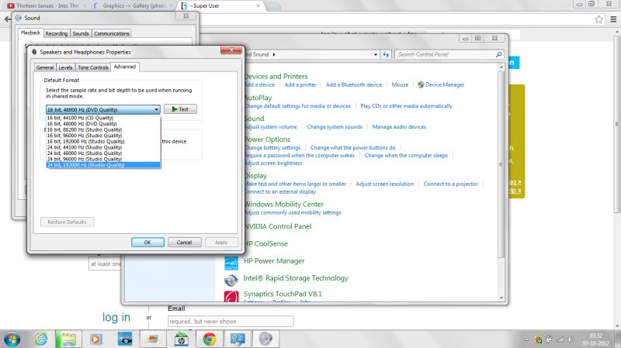
Task: Click Play CDs or other media automatically
Action: point(406,106)
